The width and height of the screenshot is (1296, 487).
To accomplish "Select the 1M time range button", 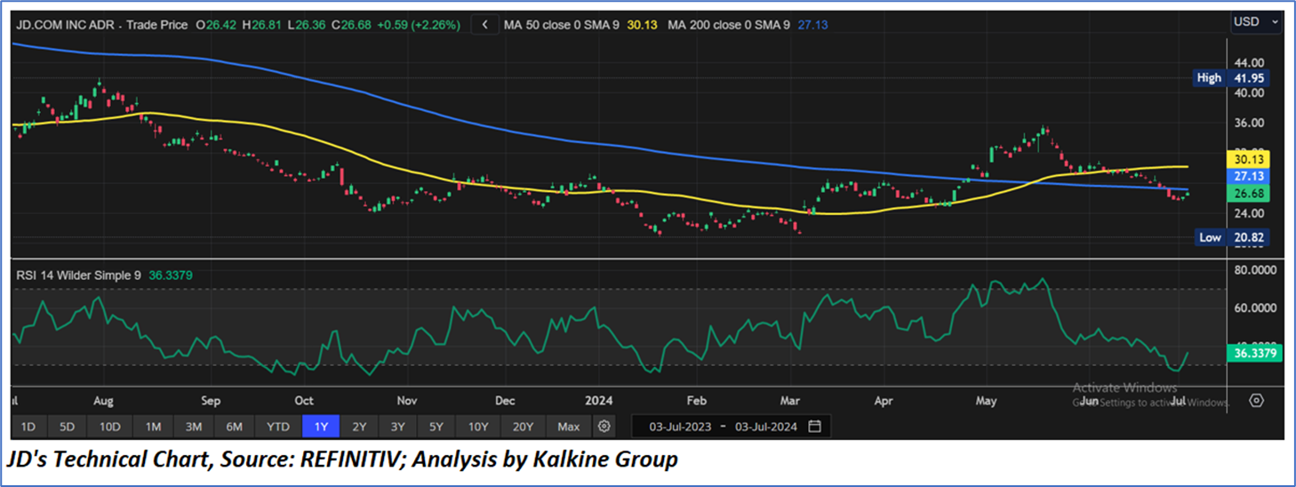I will 153,427.
